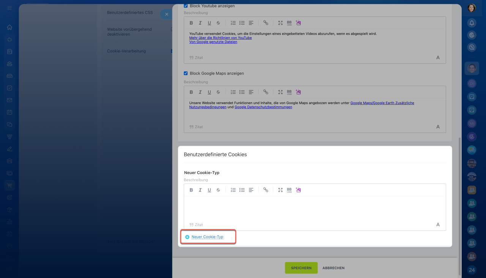Insert bullet list in YouTube description editor
The width and height of the screenshot is (486, 278).
[x=242, y=23]
